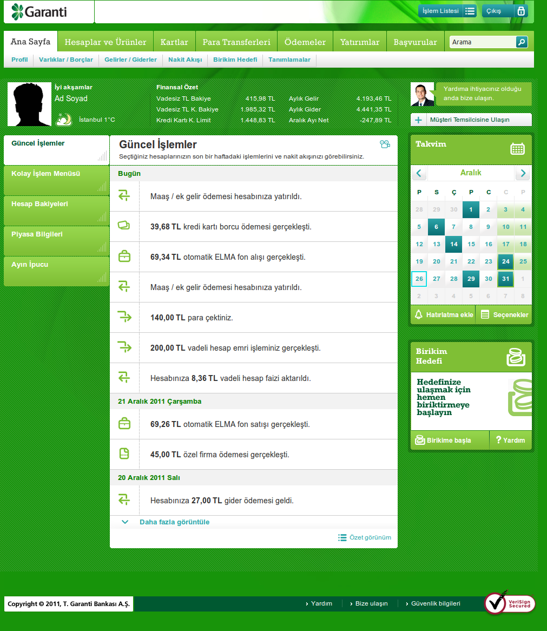Image resolution: width=547 pixels, height=631 pixels.
Task: Click the VeriSign Secured badge
Action: pos(510,603)
